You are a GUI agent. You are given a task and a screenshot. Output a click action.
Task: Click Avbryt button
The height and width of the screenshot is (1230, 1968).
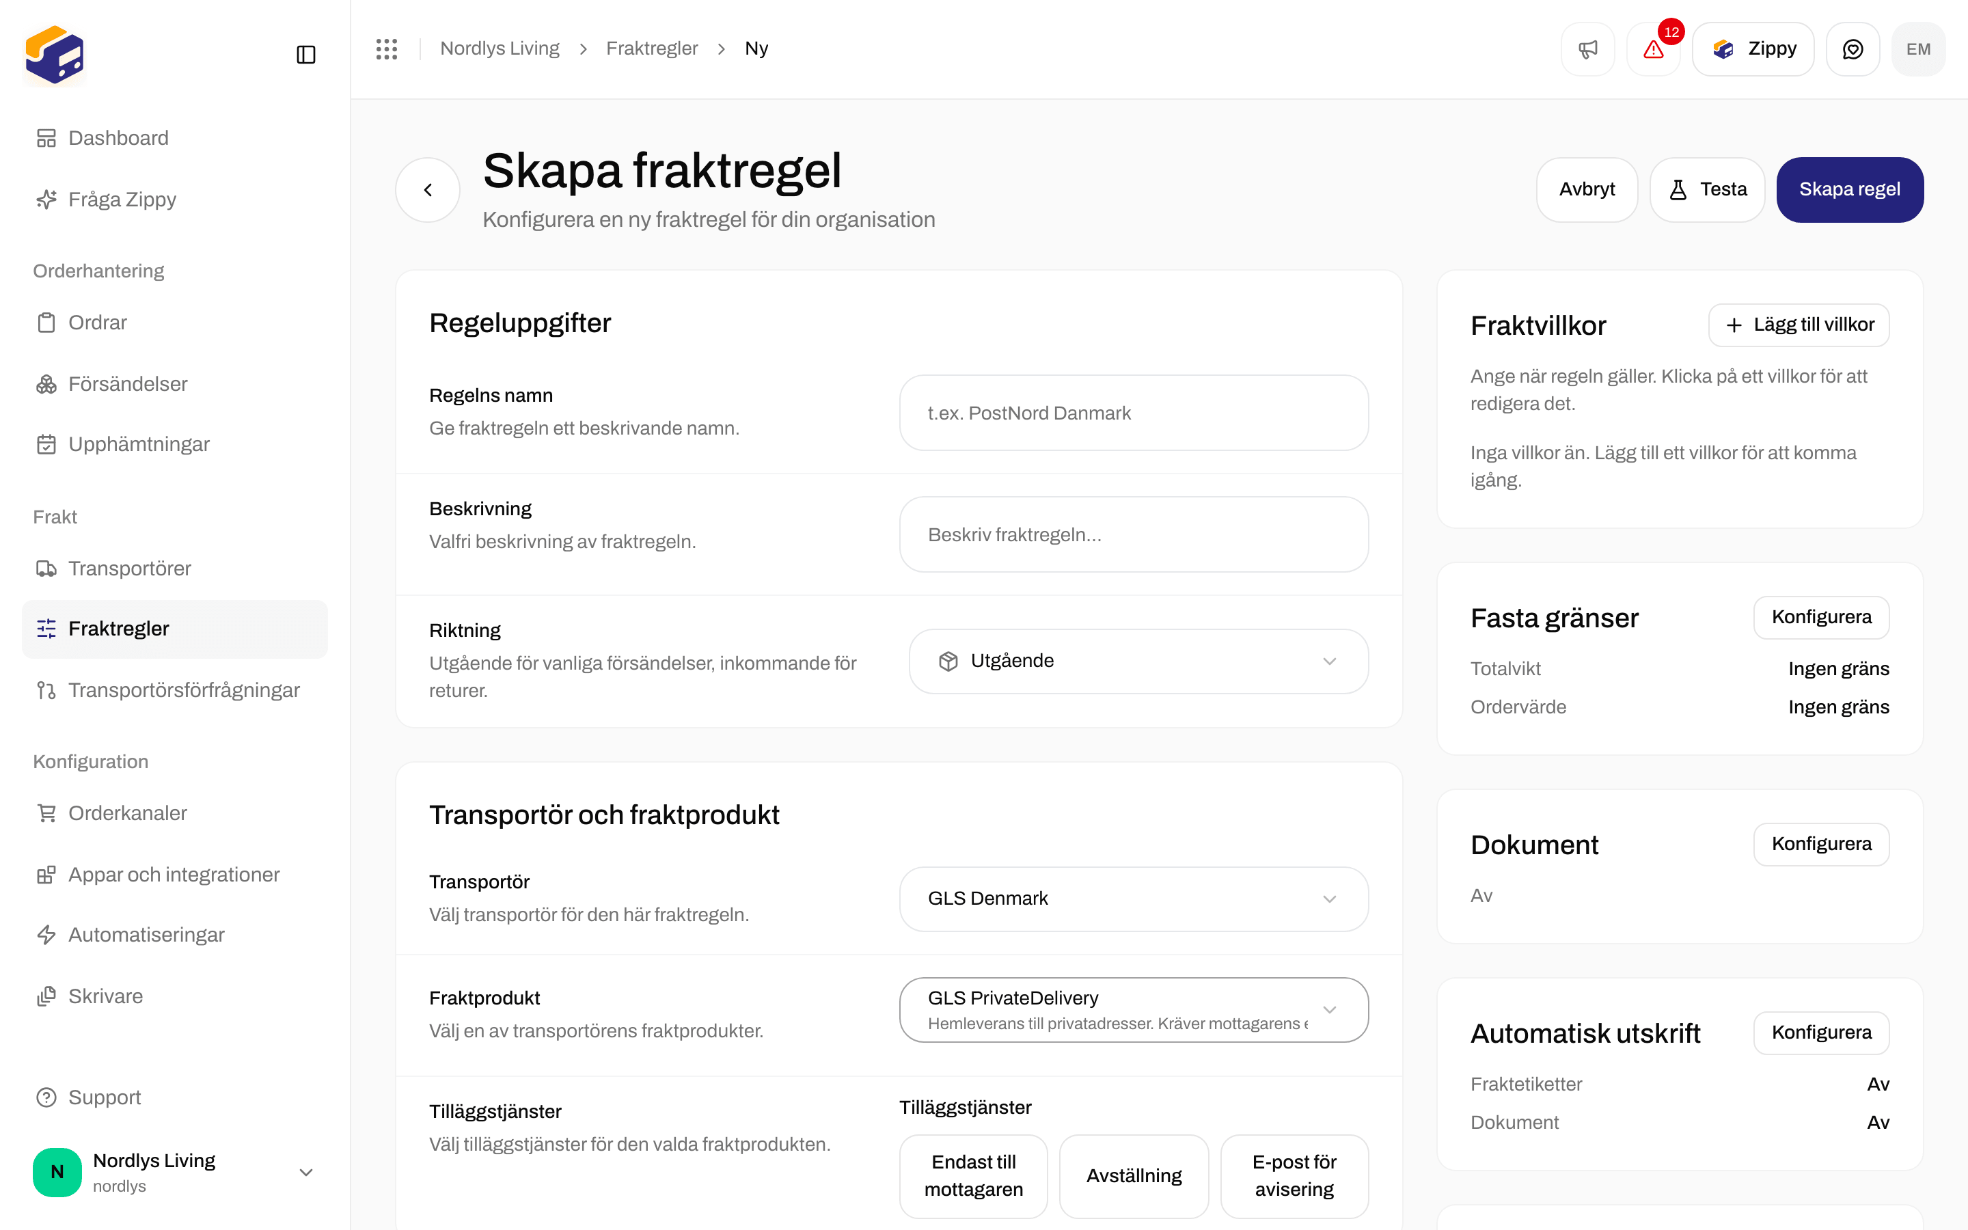(1587, 189)
